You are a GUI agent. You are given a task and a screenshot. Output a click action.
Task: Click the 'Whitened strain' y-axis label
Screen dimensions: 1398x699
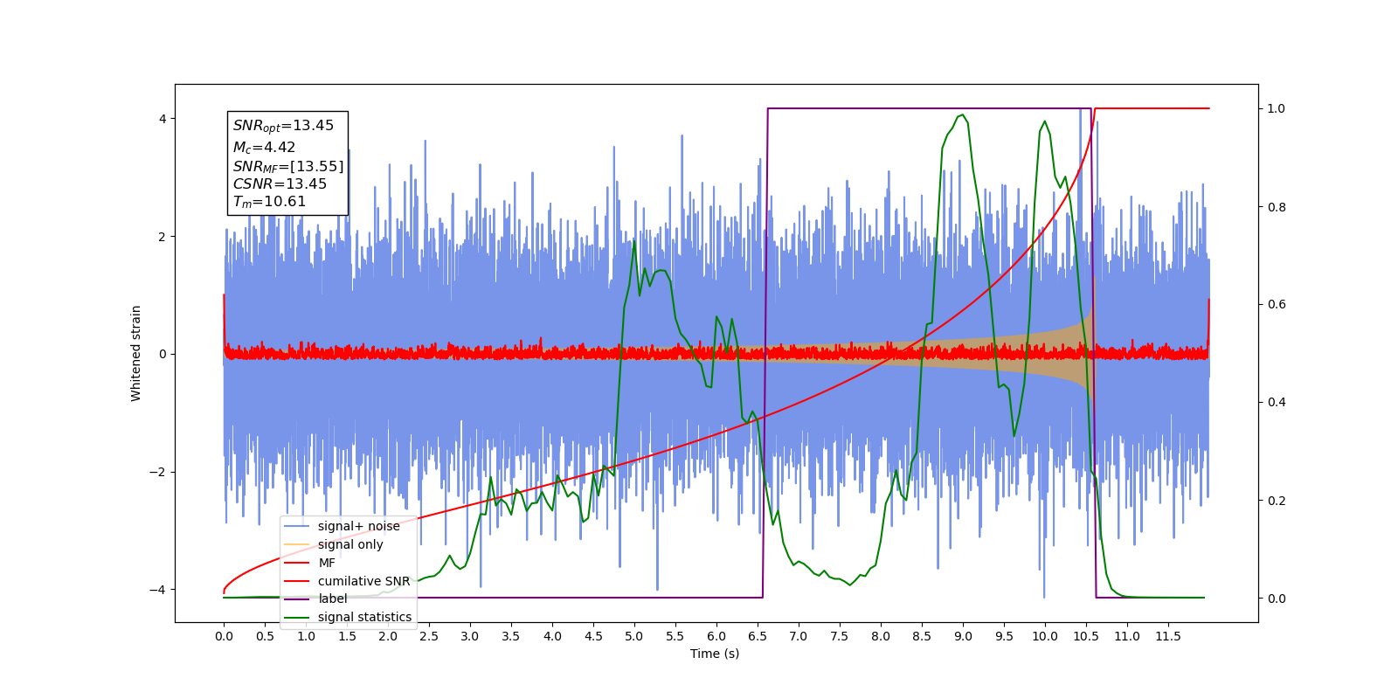135,353
